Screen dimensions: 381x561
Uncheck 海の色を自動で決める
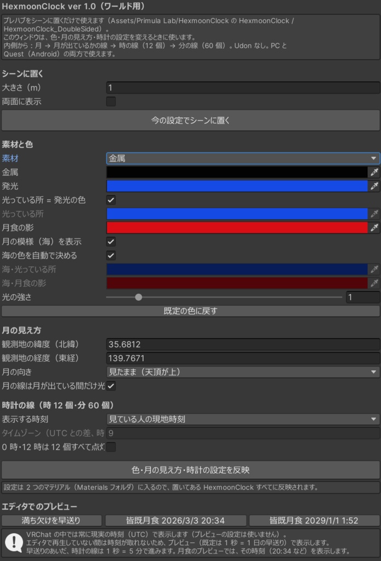point(111,255)
